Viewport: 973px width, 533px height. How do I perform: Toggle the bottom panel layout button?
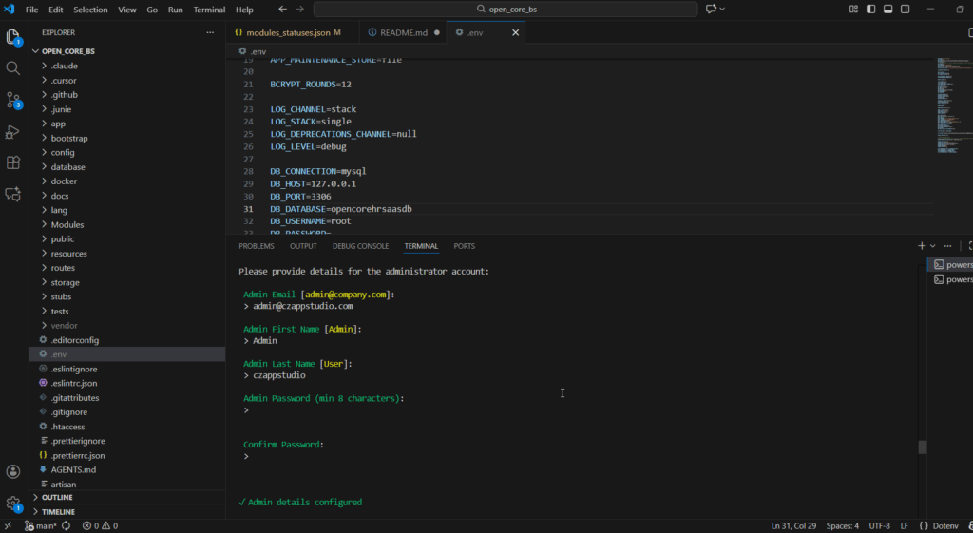point(888,10)
